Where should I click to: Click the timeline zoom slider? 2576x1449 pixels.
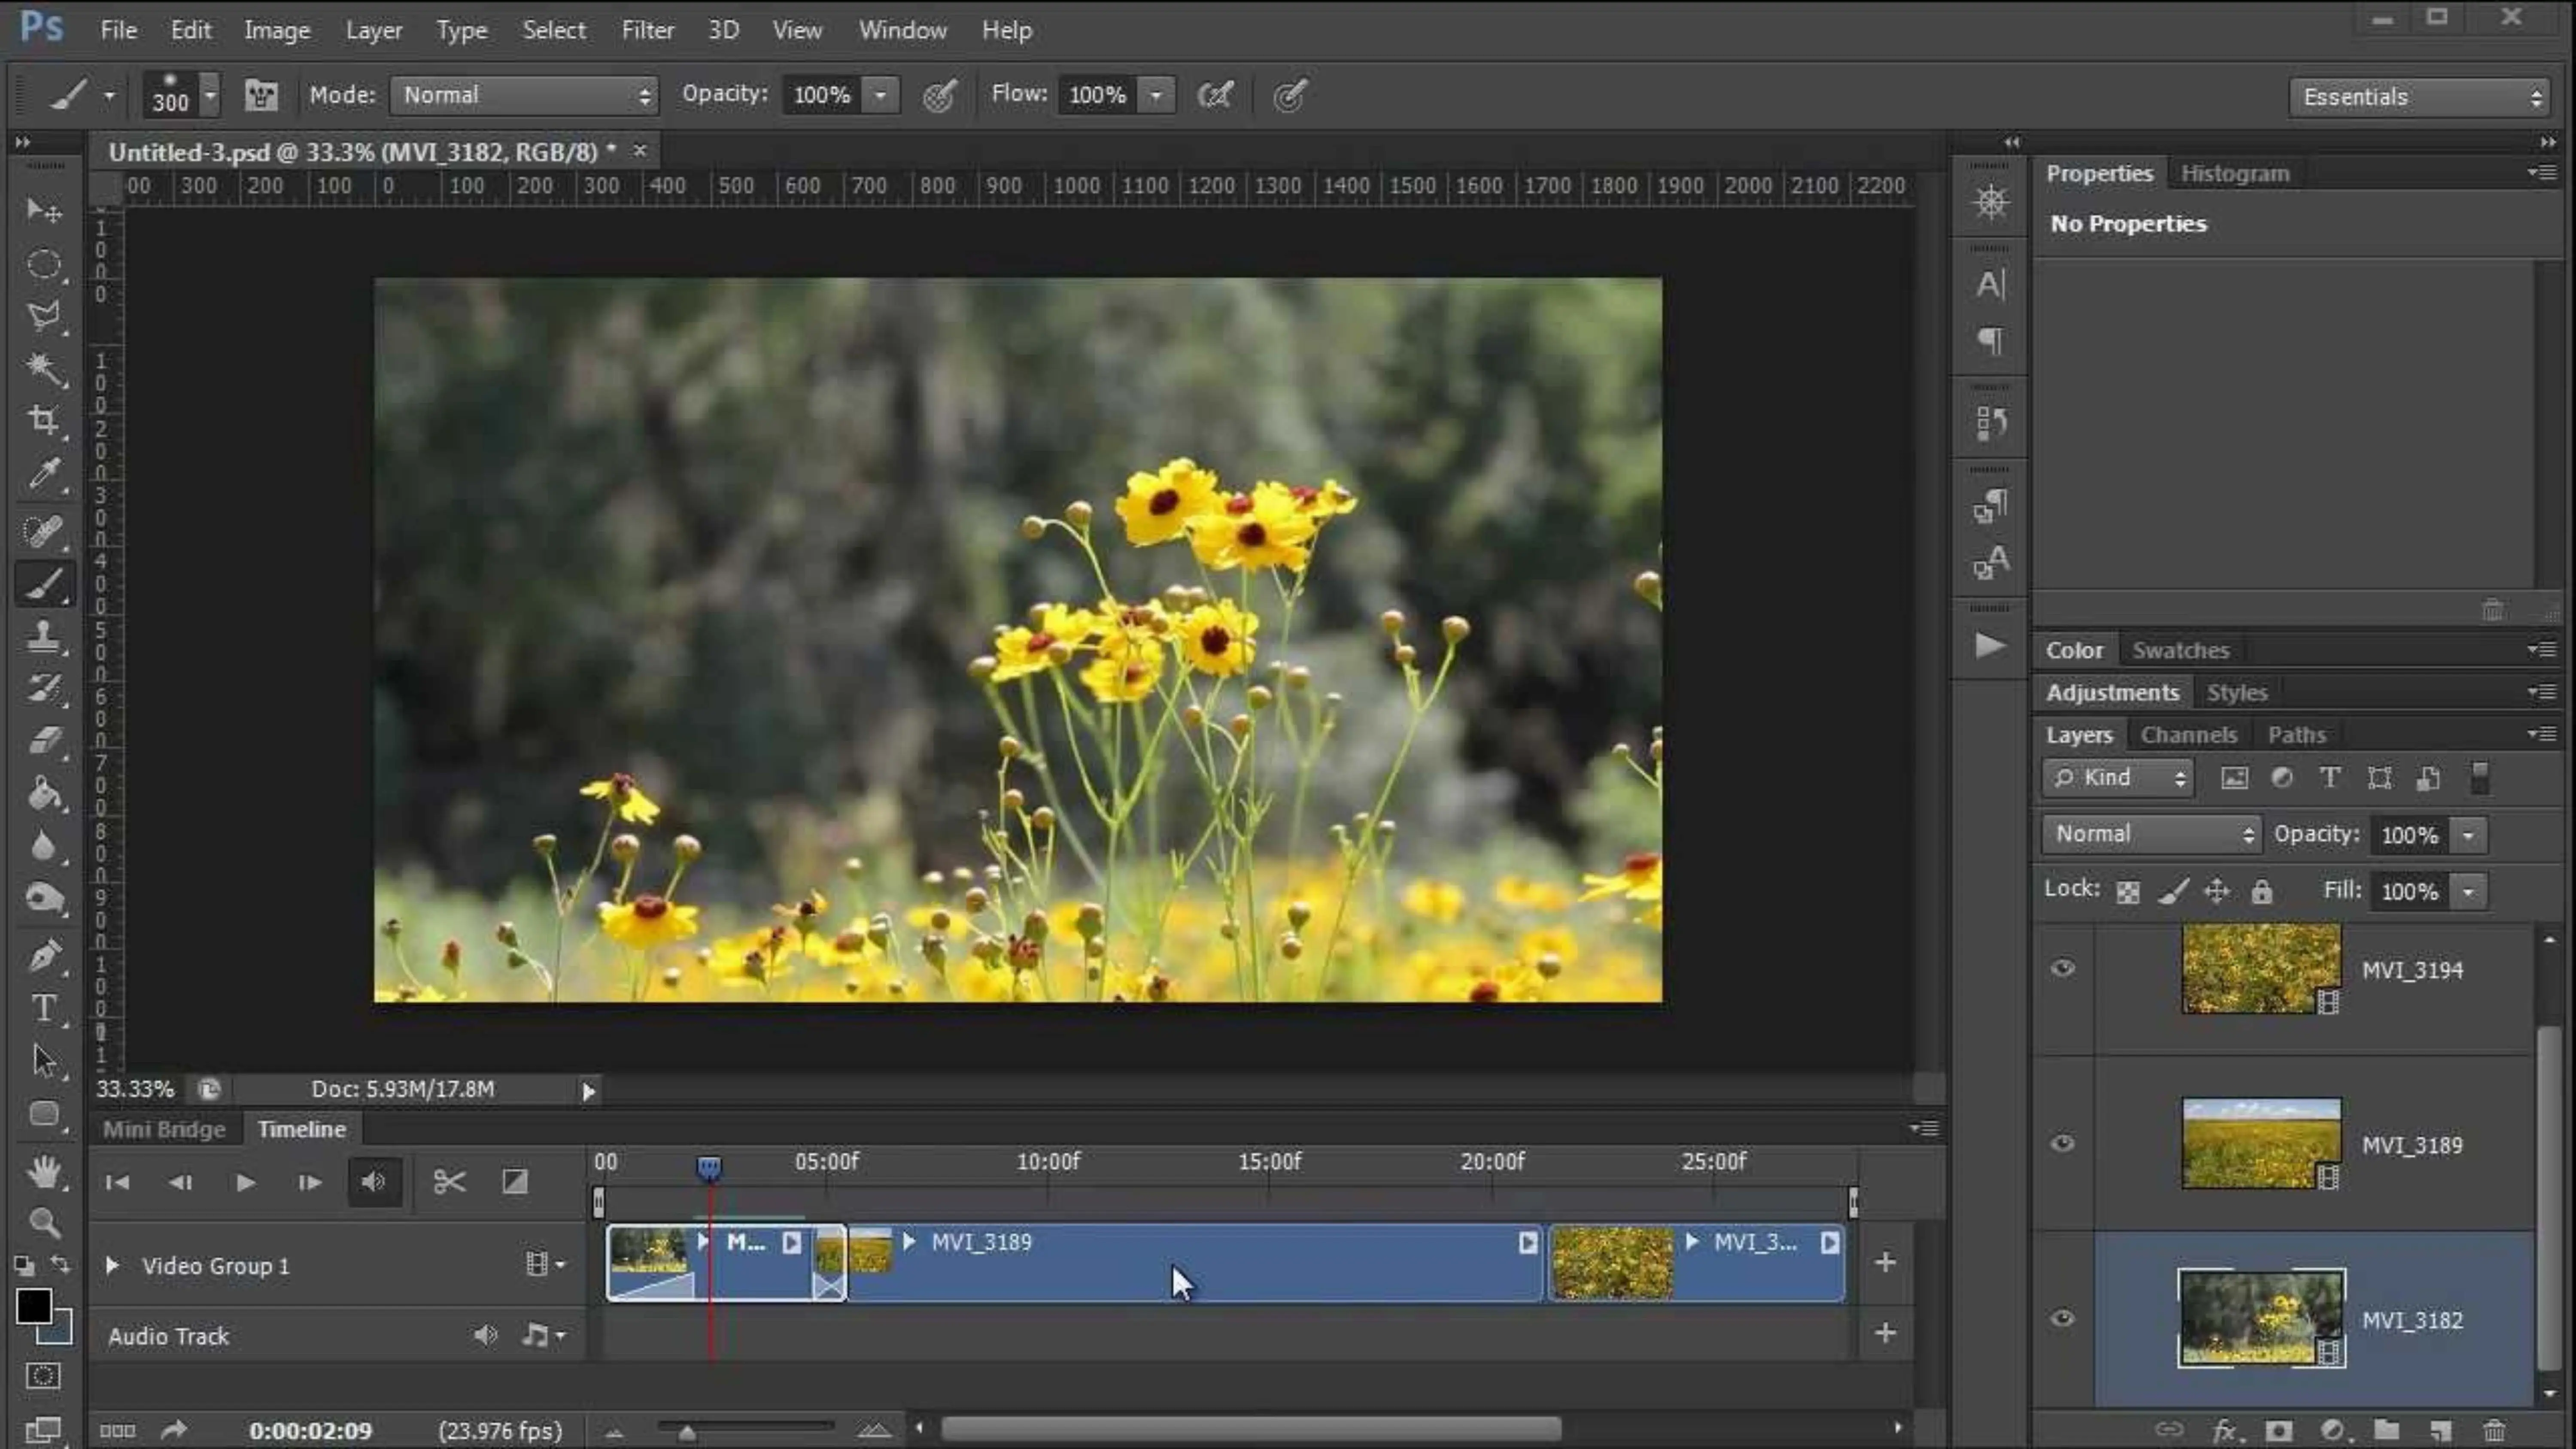pos(744,1430)
